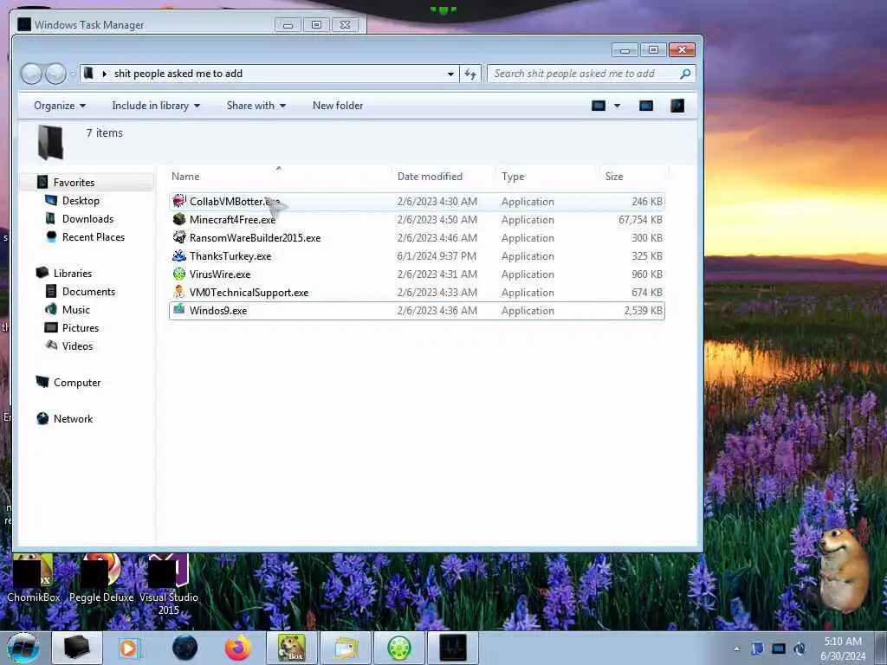Click the action center tray icon
This screenshot has width=887, height=665.
pyautogui.click(x=757, y=649)
